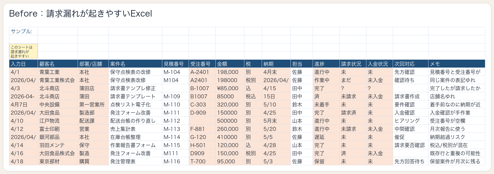Screen dimensions: 494x174
Task: Click customer cell 青葉工業株式会
Action: (x=58, y=80)
